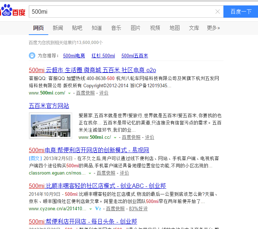Click the blue paw recommendation icon
Screen dimensions: 258x229
point(32,56)
